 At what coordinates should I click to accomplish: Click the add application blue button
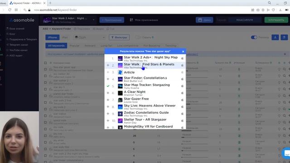click(x=112, y=20)
